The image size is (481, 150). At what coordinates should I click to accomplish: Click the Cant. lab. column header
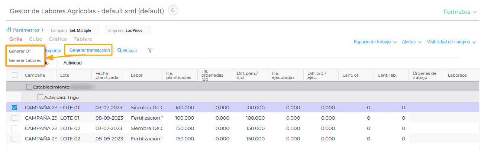point(391,75)
